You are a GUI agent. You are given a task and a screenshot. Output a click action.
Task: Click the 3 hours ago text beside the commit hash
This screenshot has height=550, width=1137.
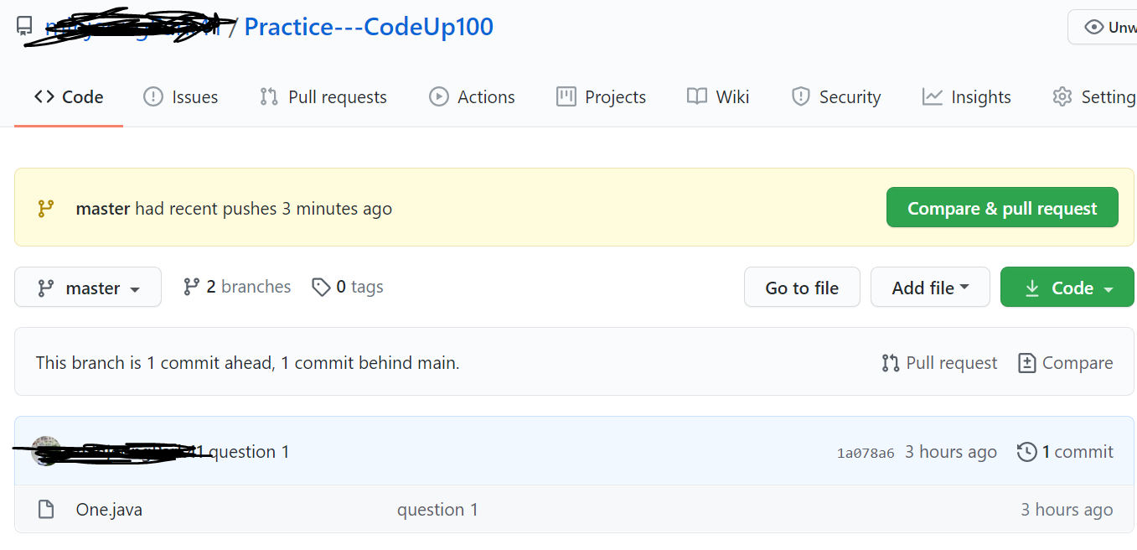(951, 452)
